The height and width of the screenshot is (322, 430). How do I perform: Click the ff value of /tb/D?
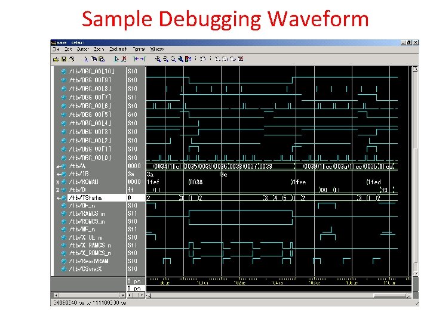pyautogui.click(x=131, y=190)
